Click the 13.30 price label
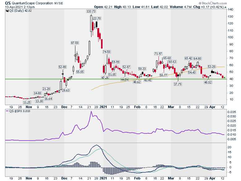241x181 pixels. tap(39, 101)
